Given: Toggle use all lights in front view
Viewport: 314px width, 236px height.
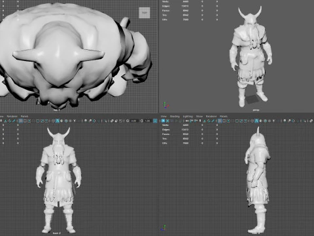Looking at the screenshot, I should pos(75,121).
